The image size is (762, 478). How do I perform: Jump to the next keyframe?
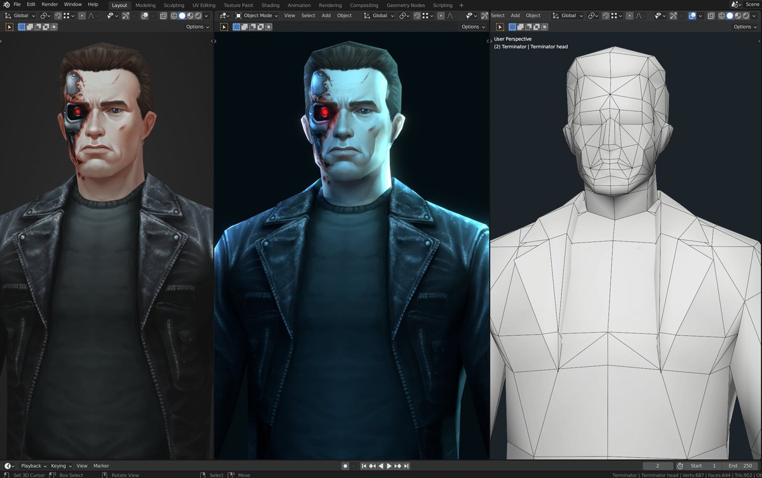tap(398, 466)
